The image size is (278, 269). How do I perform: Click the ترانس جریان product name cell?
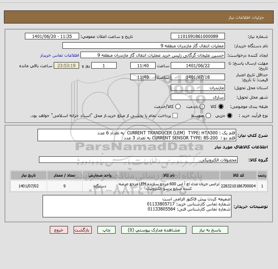coord(169,186)
